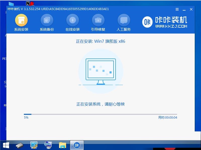
Task: Click the monitor illustration in center
Action: pyautogui.click(x=101, y=71)
